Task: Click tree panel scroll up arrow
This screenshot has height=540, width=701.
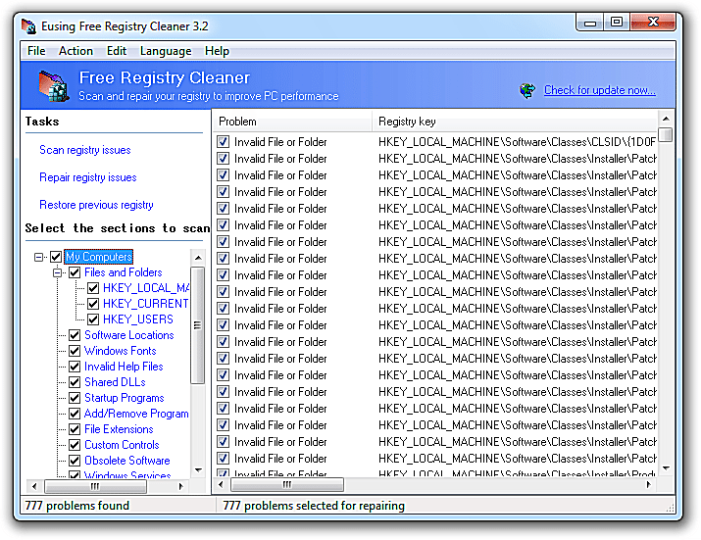Action: coord(198,258)
